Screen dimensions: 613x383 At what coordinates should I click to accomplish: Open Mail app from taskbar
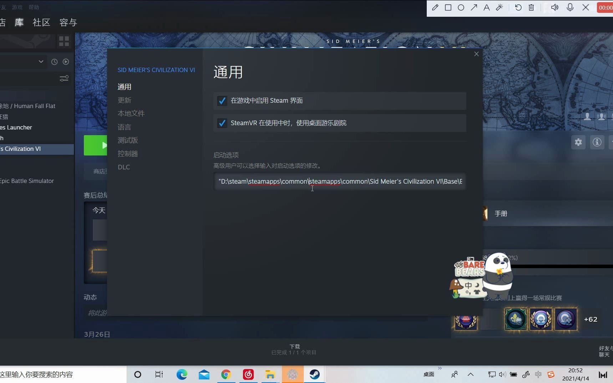[x=204, y=374]
